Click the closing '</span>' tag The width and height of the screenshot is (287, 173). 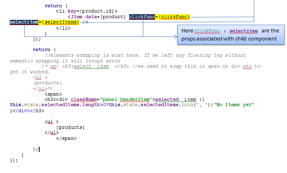(x=66, y=139)
